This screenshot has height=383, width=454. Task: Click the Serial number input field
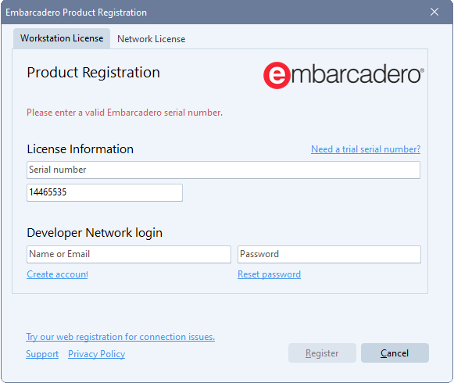click(223, 170)
